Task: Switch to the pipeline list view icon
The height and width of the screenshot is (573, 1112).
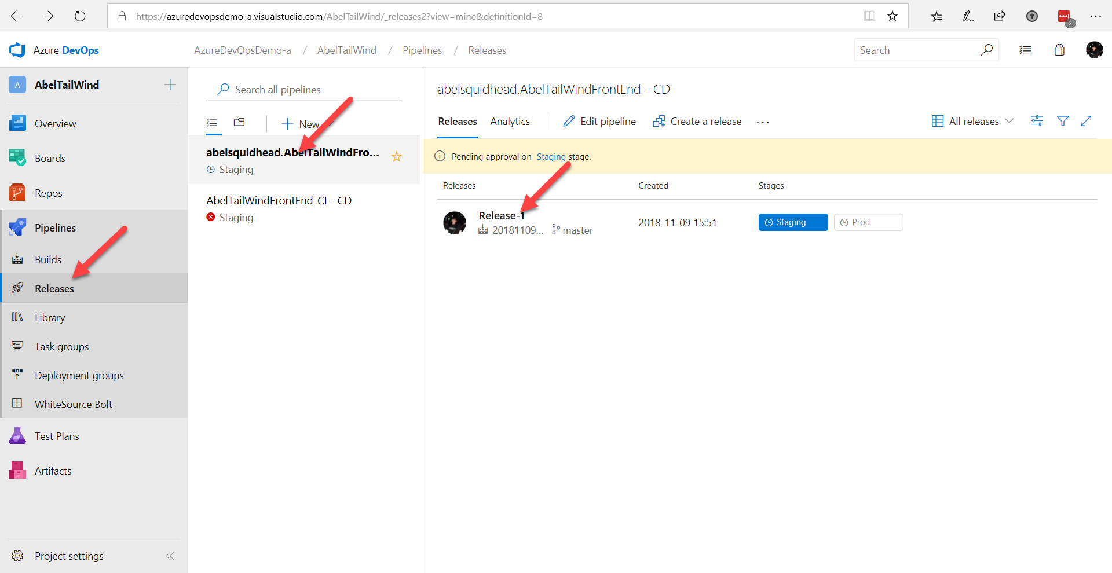Action: (x=212, y=123)
